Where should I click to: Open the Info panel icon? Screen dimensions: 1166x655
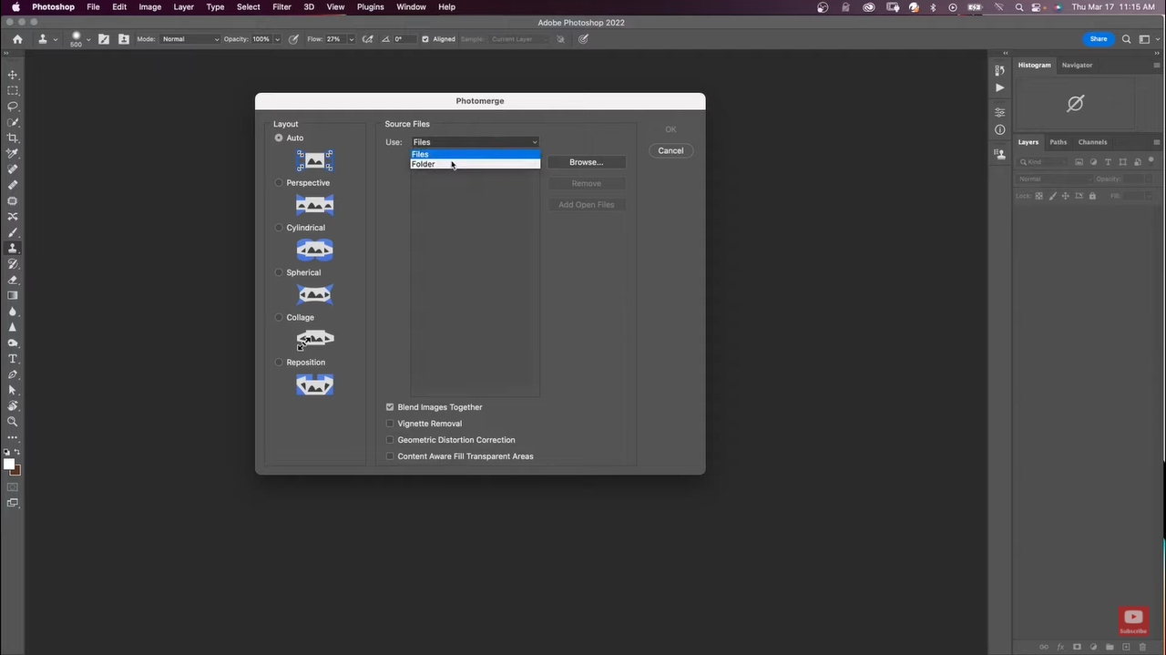999,129
